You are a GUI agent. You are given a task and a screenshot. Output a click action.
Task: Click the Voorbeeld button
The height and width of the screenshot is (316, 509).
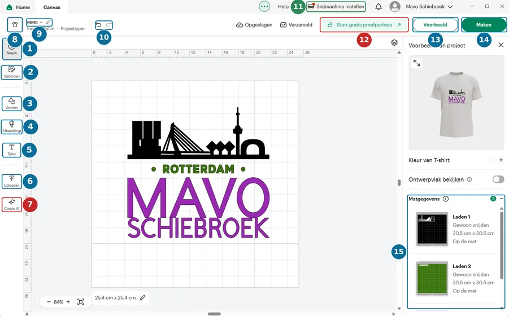436,25
